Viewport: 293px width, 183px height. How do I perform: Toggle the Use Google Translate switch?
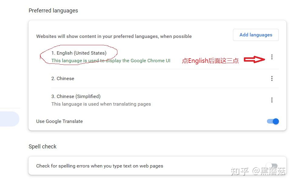[273, 121]
